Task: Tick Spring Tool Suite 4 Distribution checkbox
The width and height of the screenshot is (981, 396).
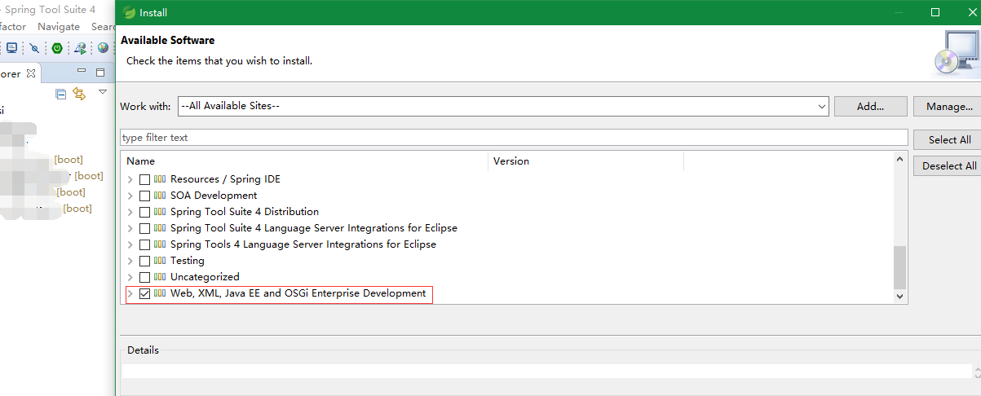Action: [x=144, y=212]
